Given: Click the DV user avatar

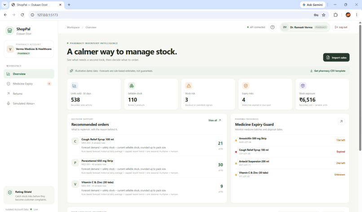Looking at the screenshot, I should tap(285, 27).
